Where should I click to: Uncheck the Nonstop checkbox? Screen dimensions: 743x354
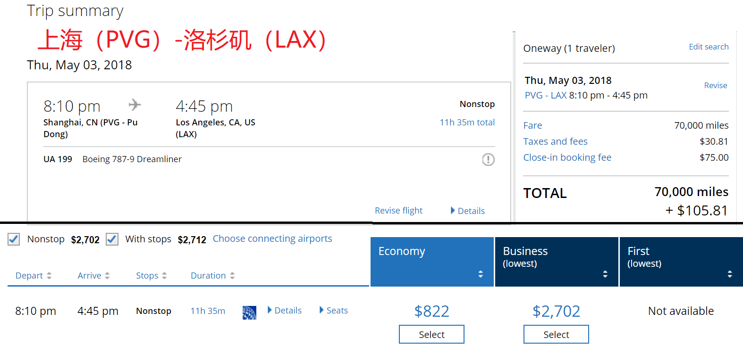point(14,239)
